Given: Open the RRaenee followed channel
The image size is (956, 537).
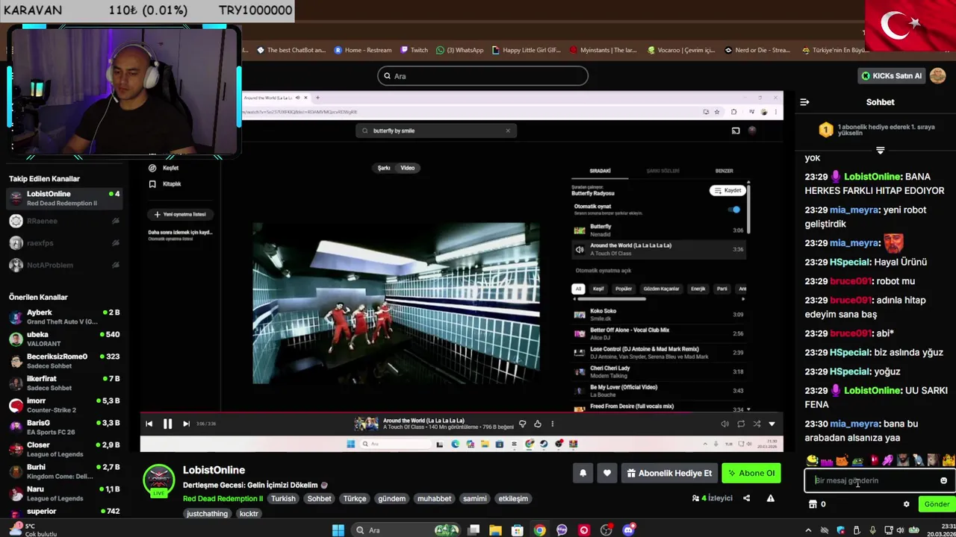Looking at the screenshot, I should (63, 221).
